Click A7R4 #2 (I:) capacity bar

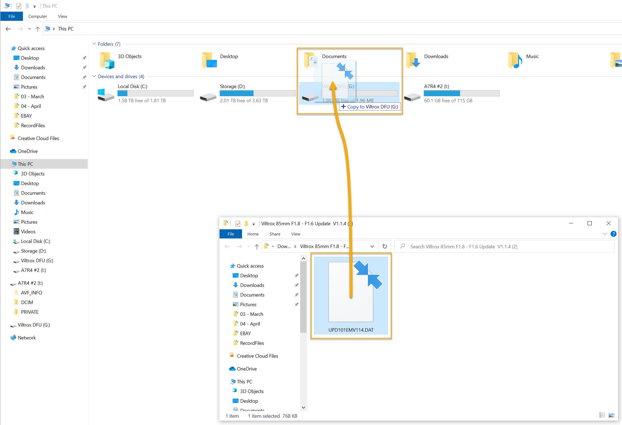pos(462,93)
